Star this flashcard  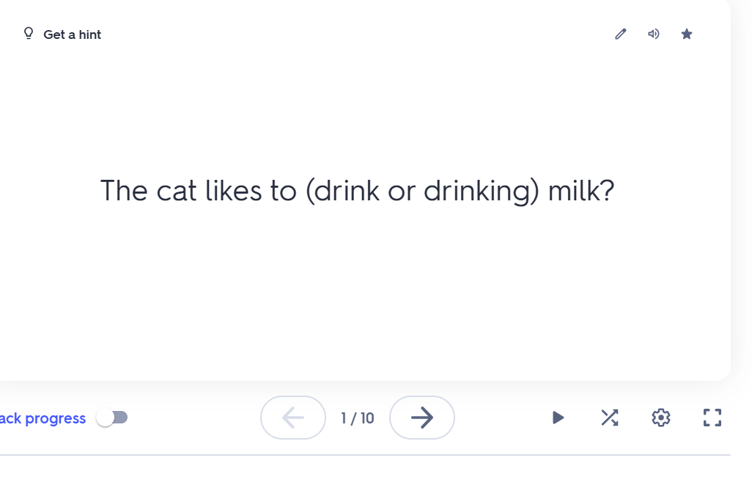click(x=687, y=34)
